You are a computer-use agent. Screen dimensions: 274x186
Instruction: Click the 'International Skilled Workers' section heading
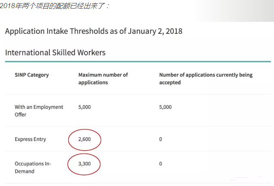(55, 53)
